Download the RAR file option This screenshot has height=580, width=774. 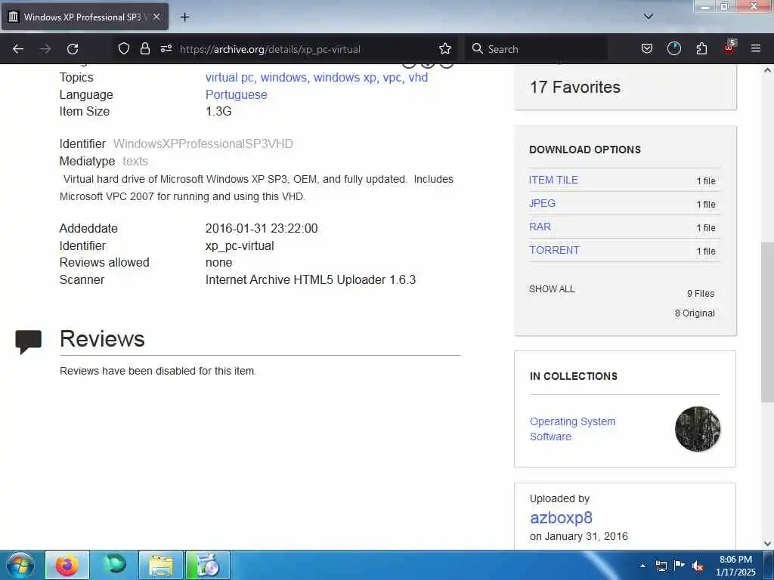pos(540,227)
